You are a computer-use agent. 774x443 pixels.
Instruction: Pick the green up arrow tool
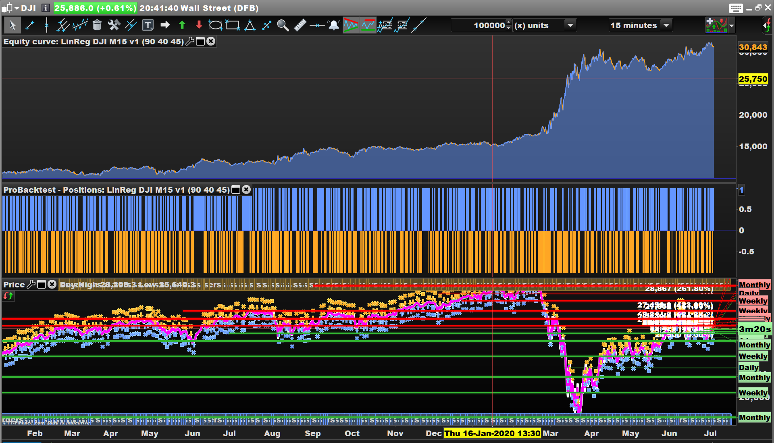[x=182, y=25]
